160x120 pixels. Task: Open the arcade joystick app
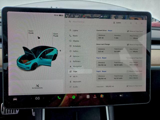(95, 96)
